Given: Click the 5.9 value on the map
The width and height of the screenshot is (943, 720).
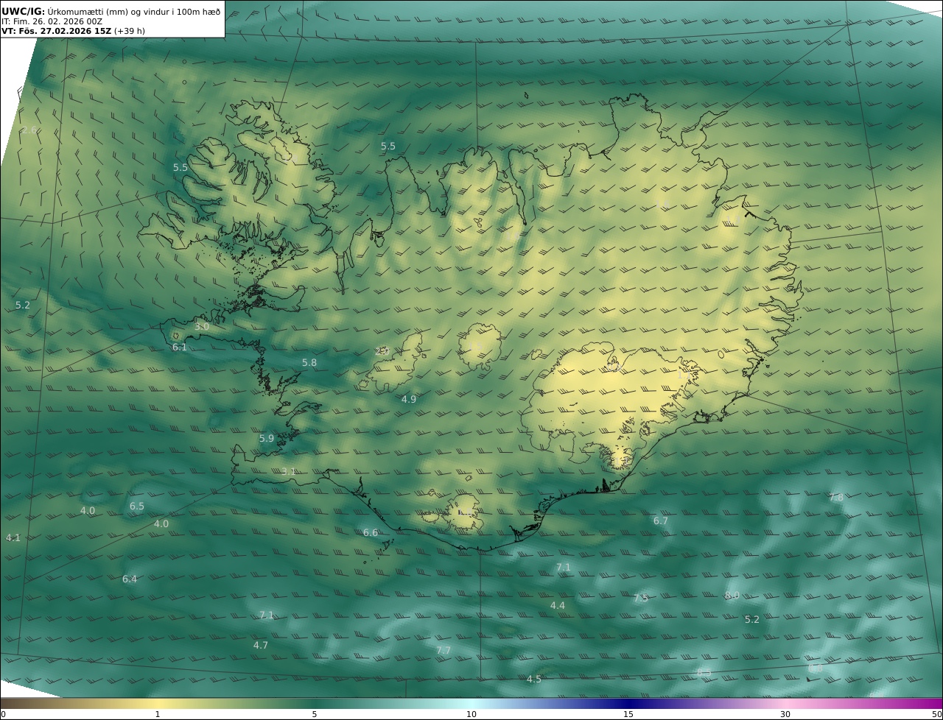Looking at the screenshot, I should coord(267,438).
